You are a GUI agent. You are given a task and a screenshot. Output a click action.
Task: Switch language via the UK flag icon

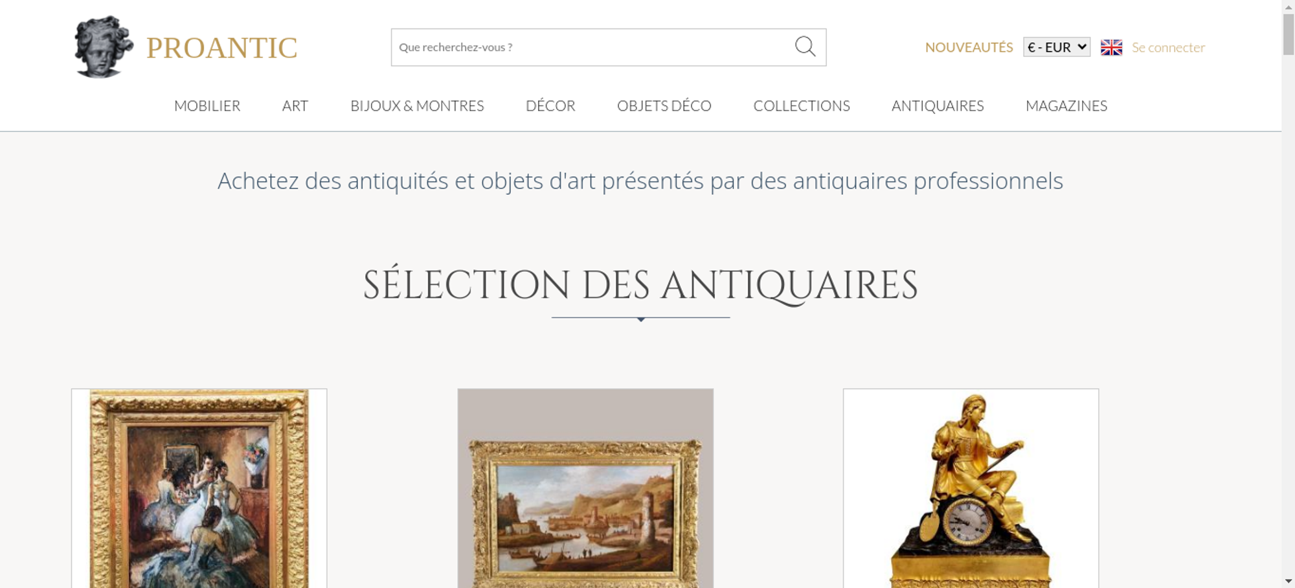(1111, 47)
